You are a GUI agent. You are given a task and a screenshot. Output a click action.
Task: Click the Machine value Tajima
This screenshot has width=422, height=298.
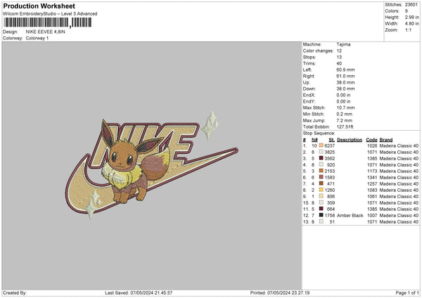343,44
